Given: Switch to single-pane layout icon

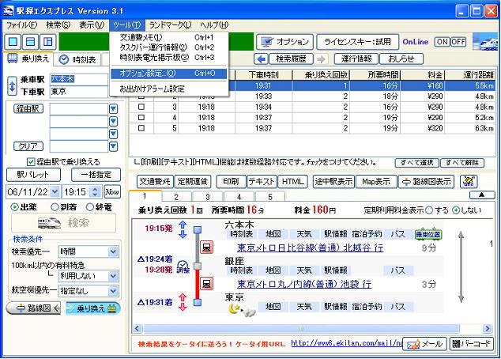Looking at the screenshot, I should (13, 42).
